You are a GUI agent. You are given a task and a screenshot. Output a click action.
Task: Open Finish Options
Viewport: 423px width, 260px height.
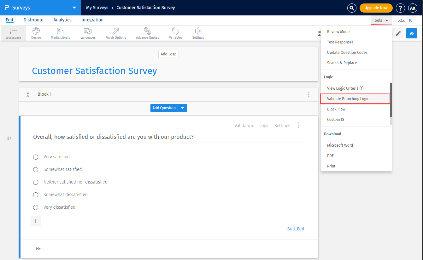(115, 33)
